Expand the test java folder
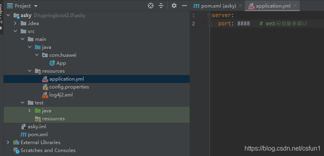Image resolution: width=324 pixels, height=156 pixels. click(x=29, y=111)
